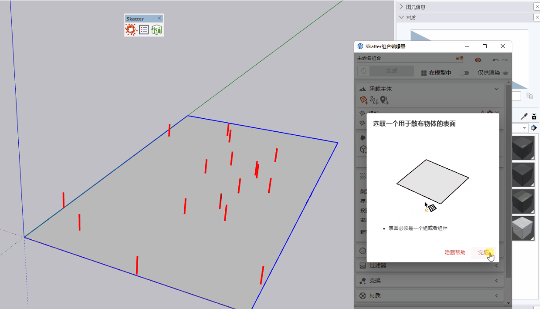This screenshot has height=309, width=540.
Task: Select the first dark cube material thumbnail
Action: coord(523,148)
